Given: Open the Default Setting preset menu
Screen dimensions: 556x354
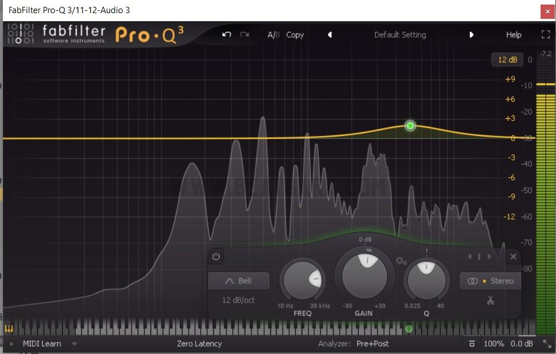Looking at the screenshot, I should (400, 35).
